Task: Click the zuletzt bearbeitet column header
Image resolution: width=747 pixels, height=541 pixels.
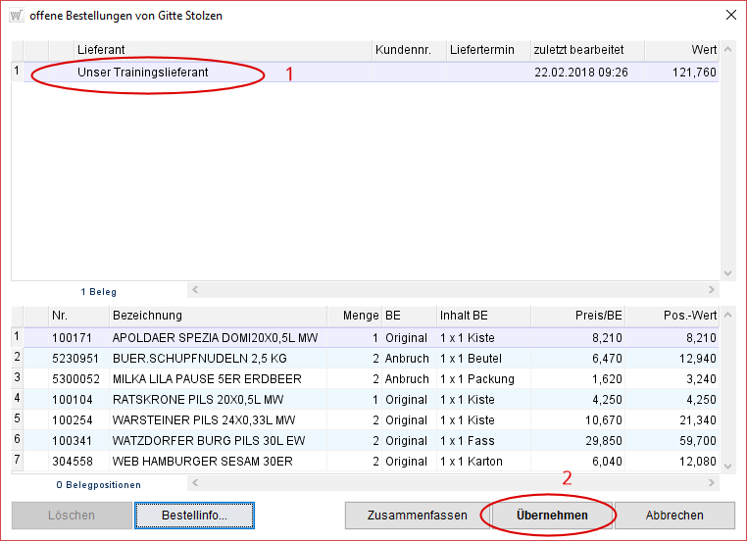Action: tap(585, 50)
